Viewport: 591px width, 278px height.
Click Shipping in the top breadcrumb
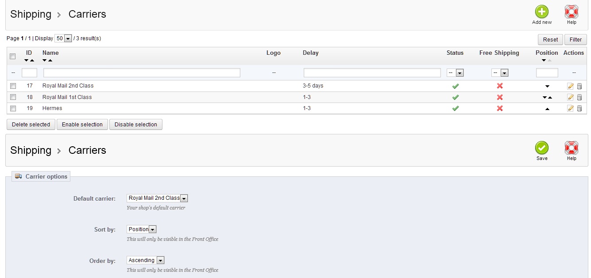[31, 14]
